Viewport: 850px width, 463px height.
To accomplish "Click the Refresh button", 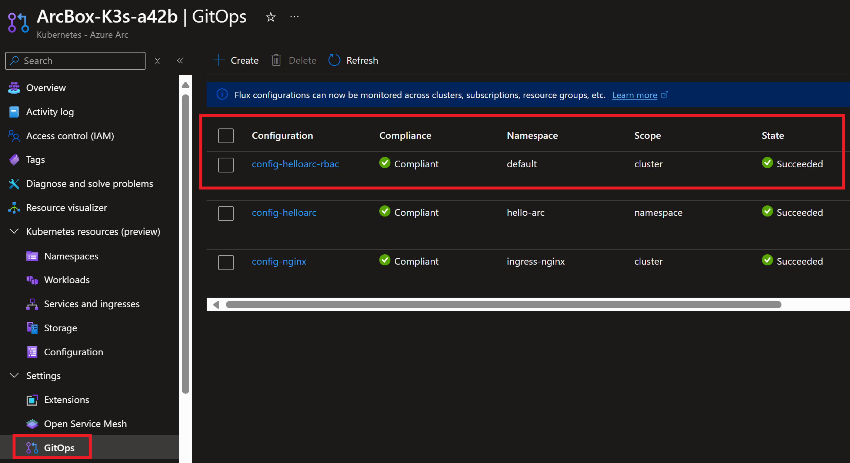I will (353, 60).
